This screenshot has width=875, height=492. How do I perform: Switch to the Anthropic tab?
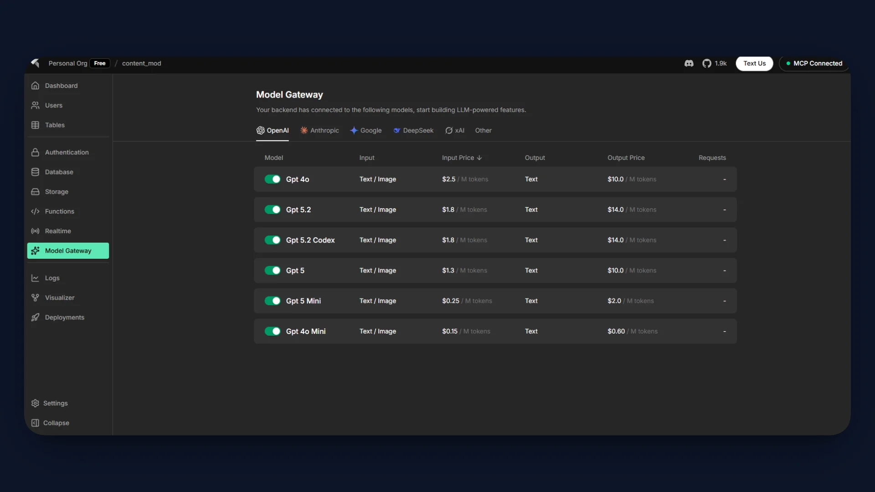tap(319, 130)
